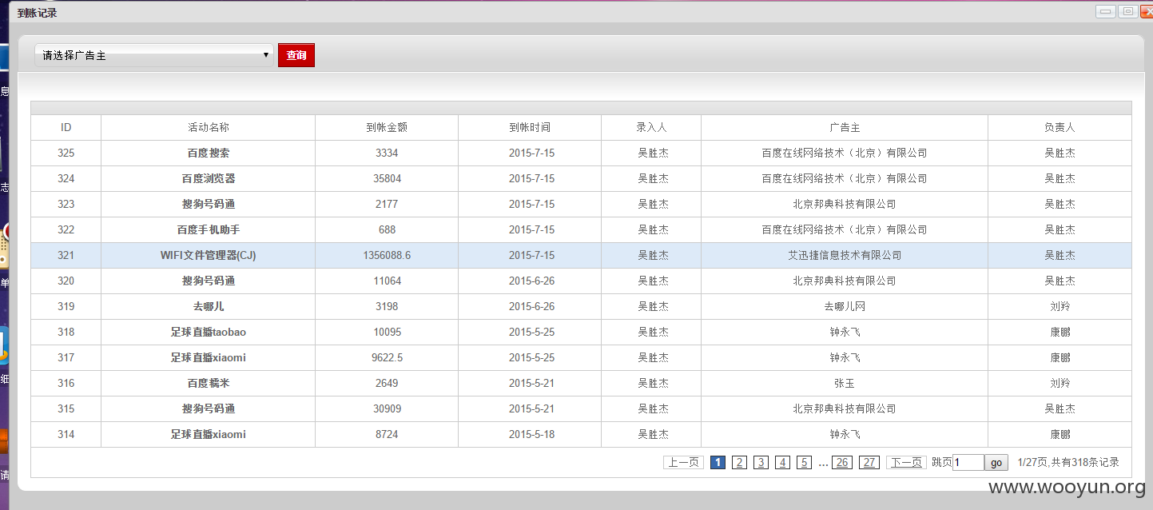Select activity 足球直播taobao
The image size is (1153, 510).
tap(209, 332)
